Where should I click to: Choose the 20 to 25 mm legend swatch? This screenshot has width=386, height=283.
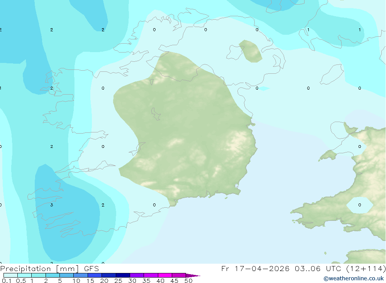pos(108,275)
